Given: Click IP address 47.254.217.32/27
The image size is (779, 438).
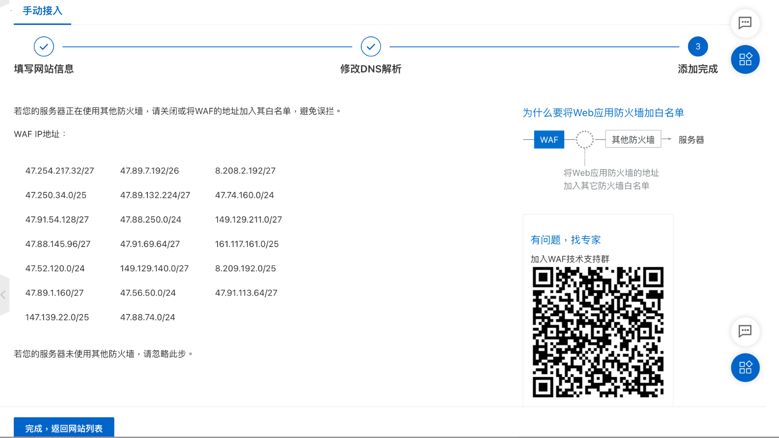Looking at the screenshot, I should pyautogui.click(x=60, y=171).
